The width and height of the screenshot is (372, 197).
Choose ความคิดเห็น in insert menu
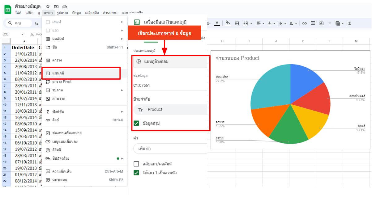click(x=84, y=171)
